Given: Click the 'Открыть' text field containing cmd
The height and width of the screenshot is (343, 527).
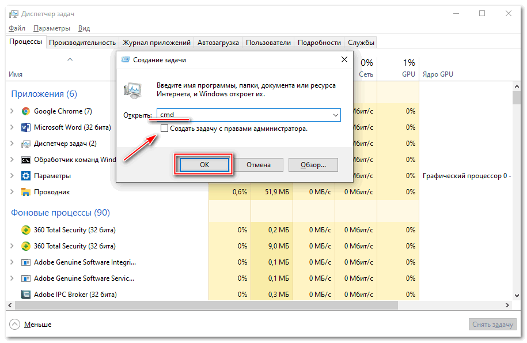Looking at the screenshot, I should [242, 115].
